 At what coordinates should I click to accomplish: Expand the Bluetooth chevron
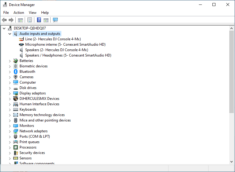[10, 72]
